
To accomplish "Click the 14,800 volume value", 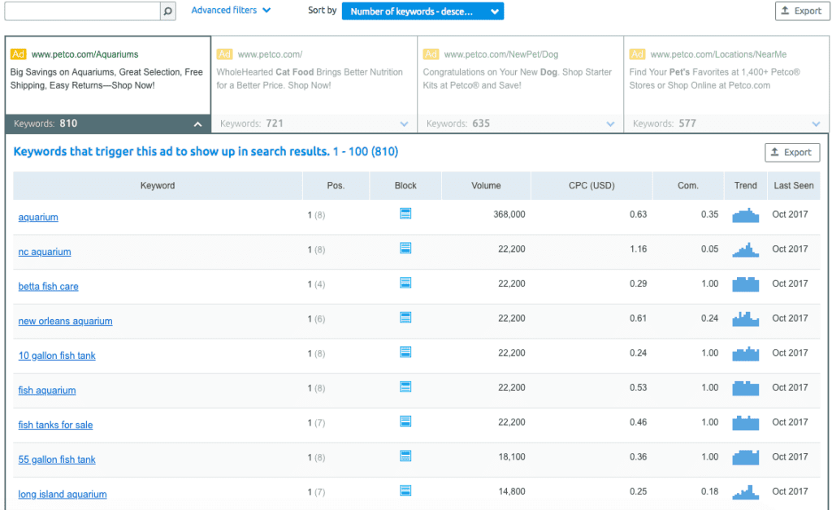I will (512, 491).
